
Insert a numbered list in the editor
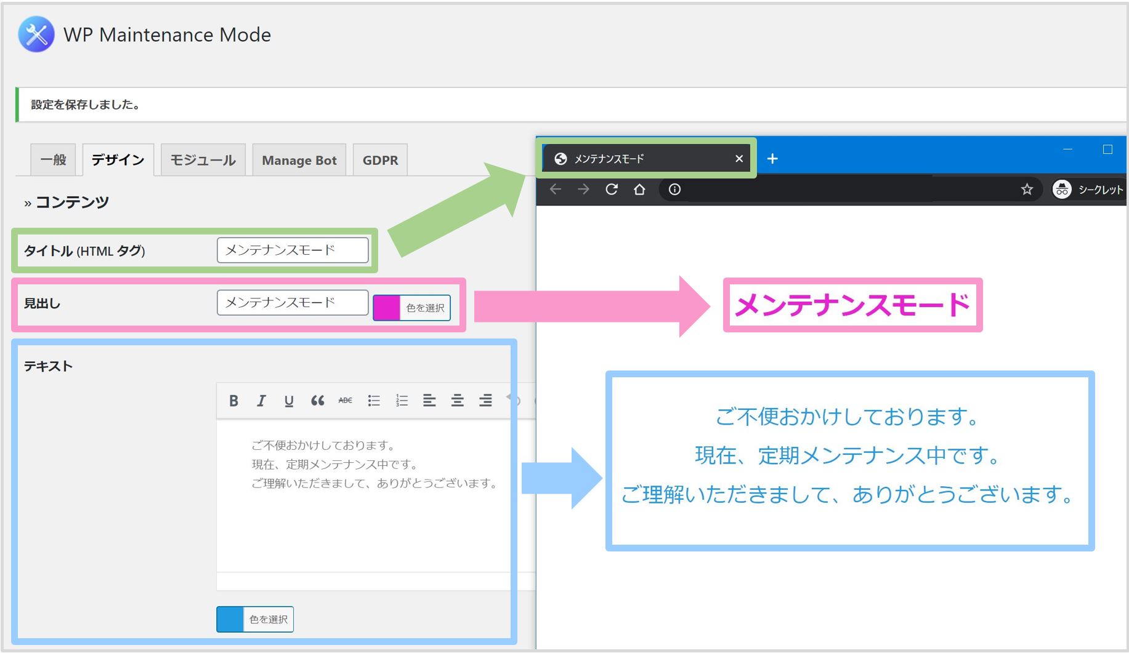click(x=402, y=400)
